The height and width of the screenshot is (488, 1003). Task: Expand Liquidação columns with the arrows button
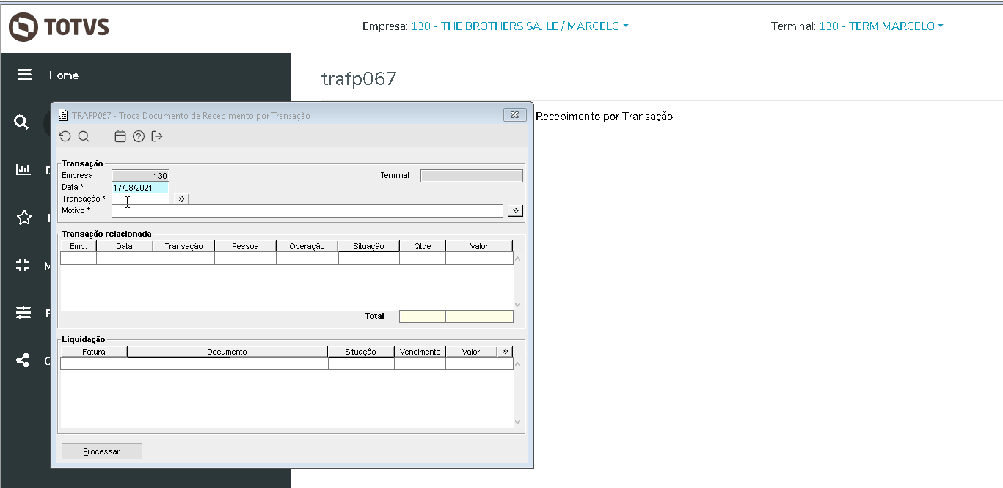(505, 351)
